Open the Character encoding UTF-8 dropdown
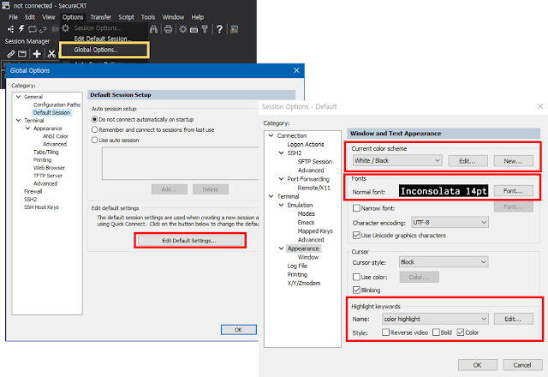548x377 pixels. 450,223
